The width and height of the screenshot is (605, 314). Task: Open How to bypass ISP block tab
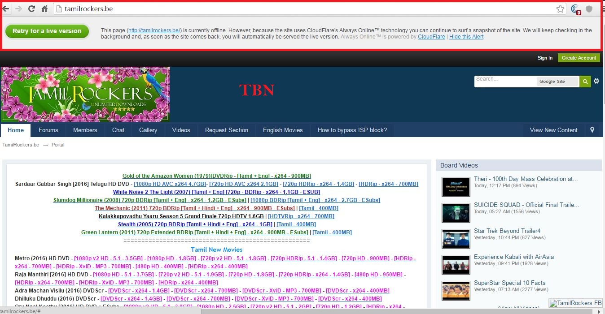[352, 130]
